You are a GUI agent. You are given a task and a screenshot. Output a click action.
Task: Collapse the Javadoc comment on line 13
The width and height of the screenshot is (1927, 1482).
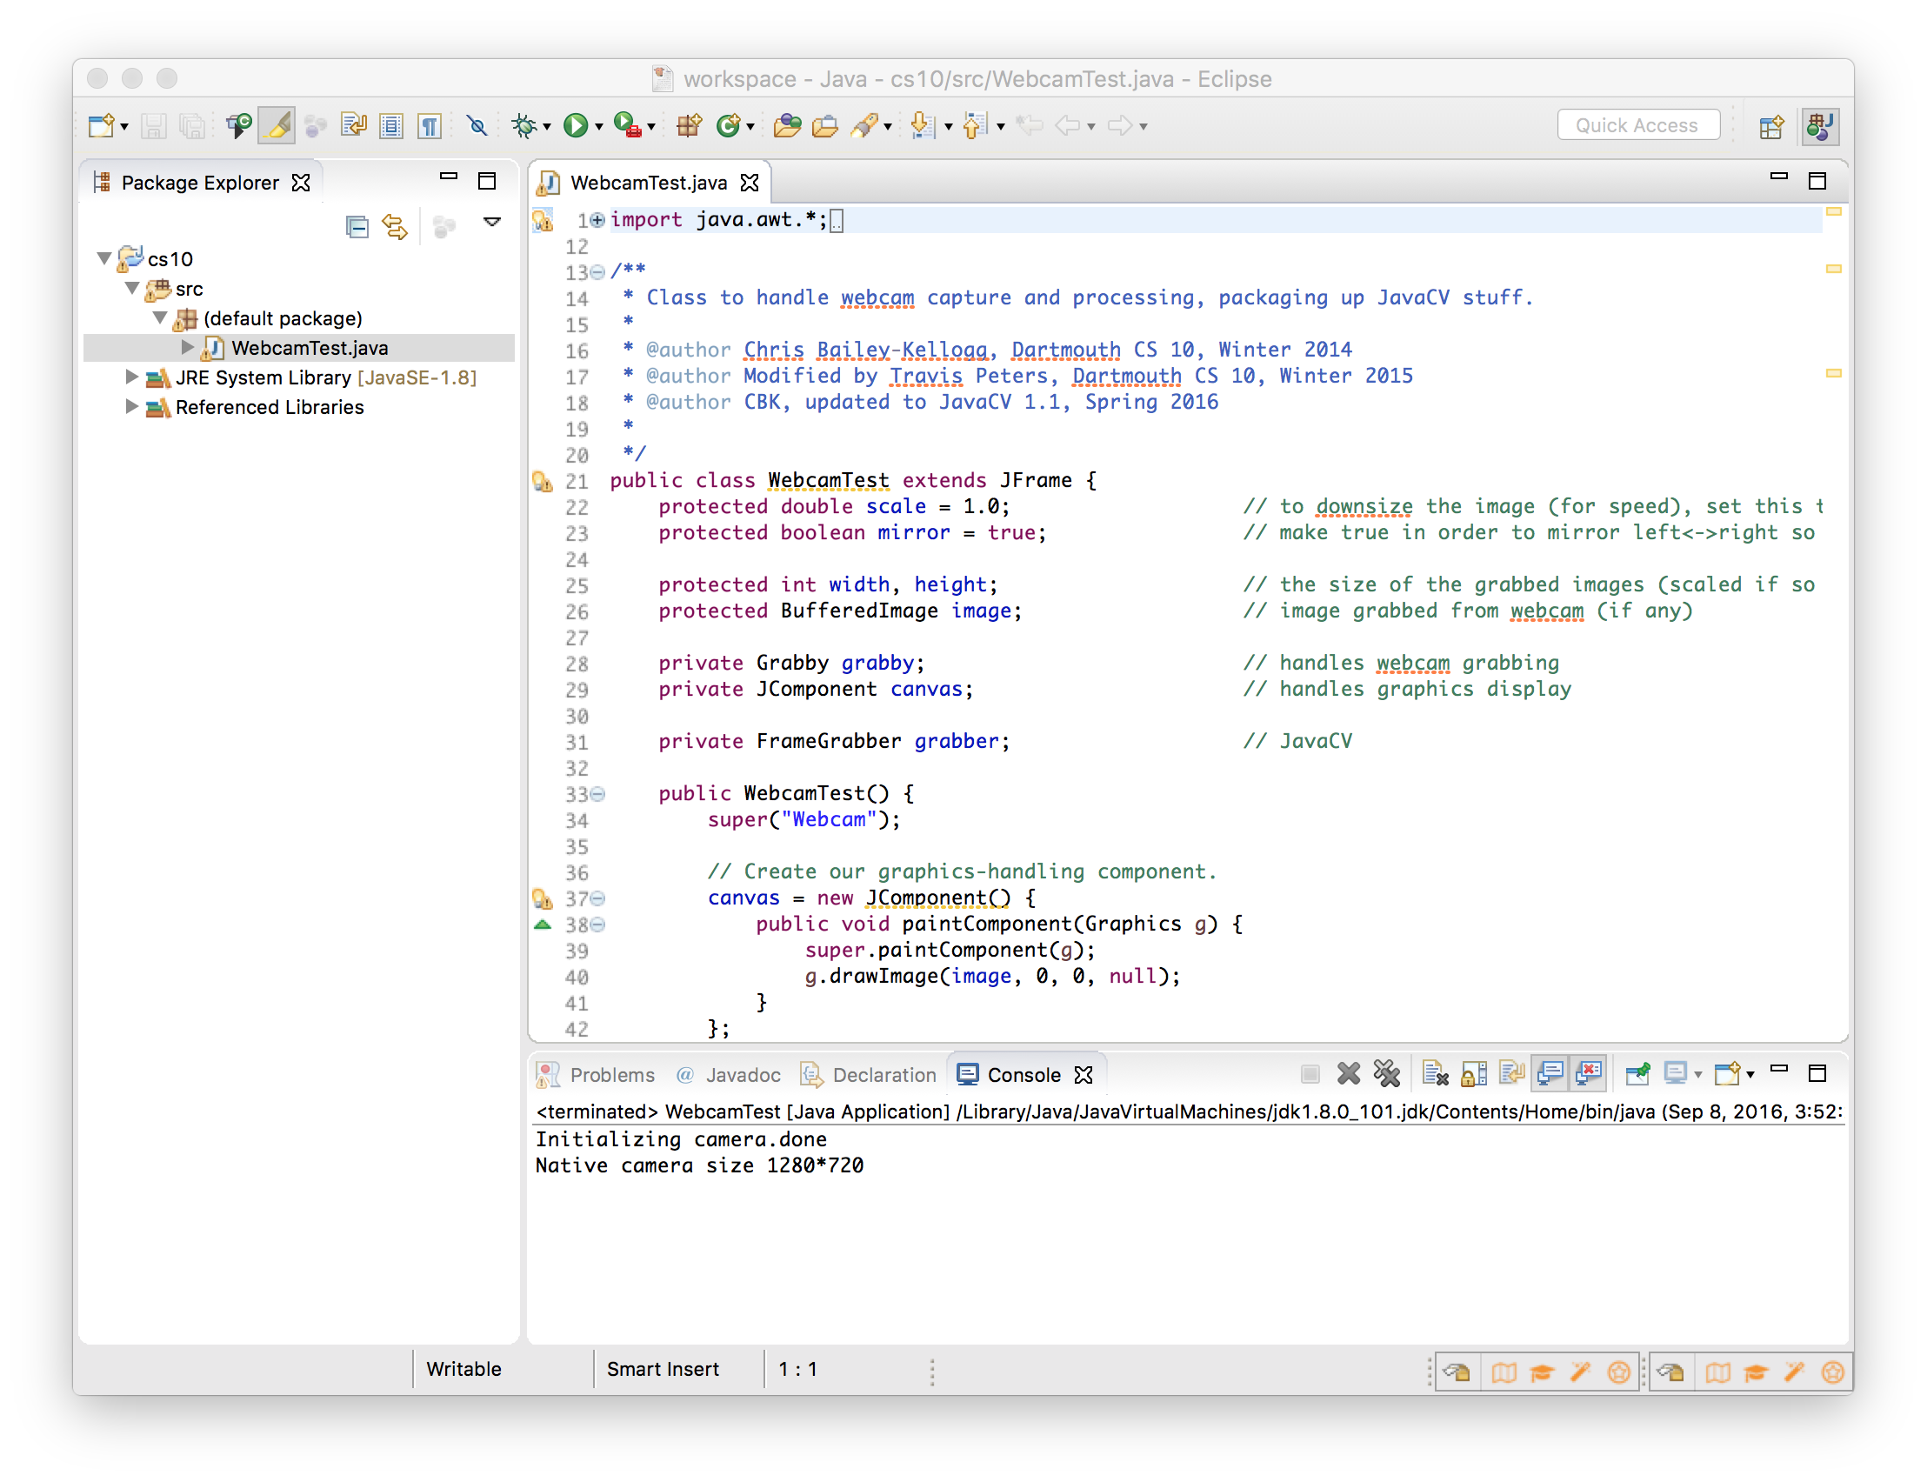[x=597, y=271]
